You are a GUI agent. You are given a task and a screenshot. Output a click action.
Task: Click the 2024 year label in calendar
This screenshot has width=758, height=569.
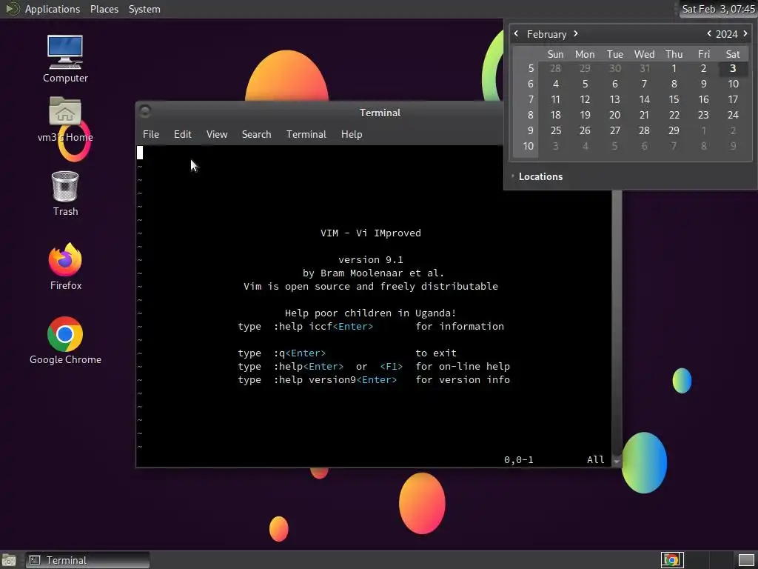coord(727,34)
